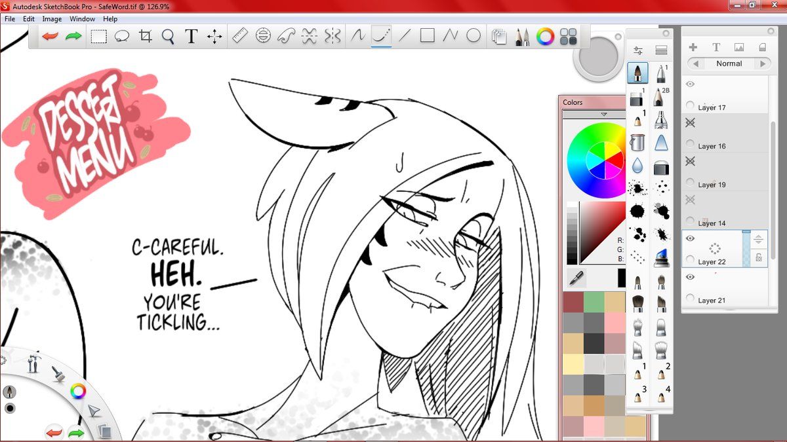Screen dimensions: 787x442
Task: Hide Layer 21 using its eye icon
Action: click(x=690, y=277)
